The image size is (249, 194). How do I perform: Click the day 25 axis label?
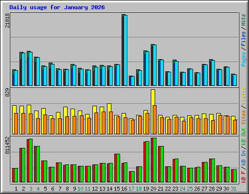[190, 189]
